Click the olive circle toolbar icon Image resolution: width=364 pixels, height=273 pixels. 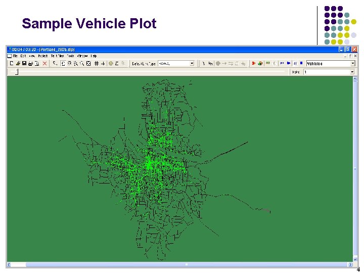[111, 63]
